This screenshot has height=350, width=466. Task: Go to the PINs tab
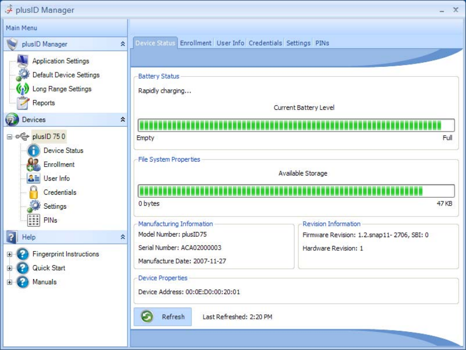(x=322, y=43)
